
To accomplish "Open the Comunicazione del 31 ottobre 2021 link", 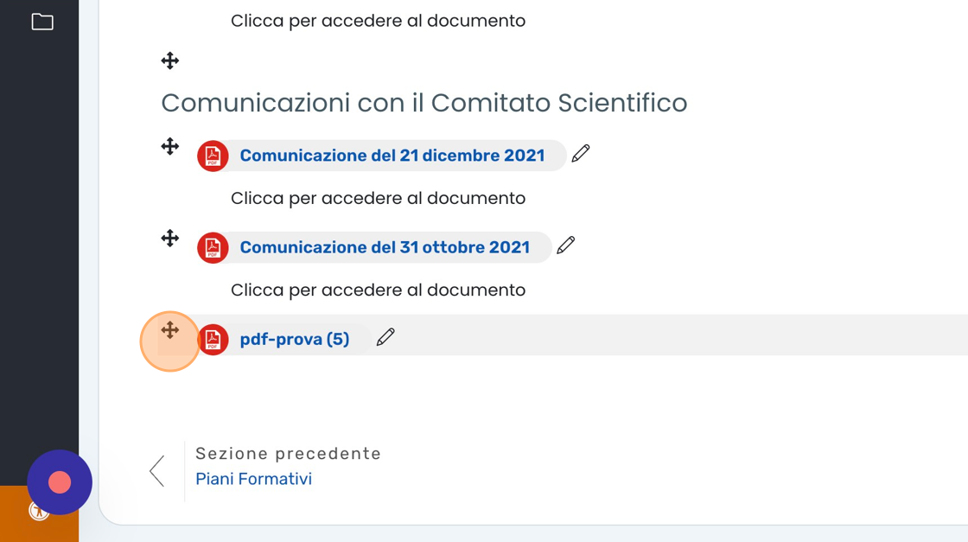I will coord(385,247).
